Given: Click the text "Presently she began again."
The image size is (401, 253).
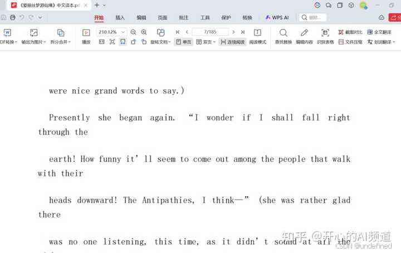Looking at the screenshot, I should tap(112, 118).
